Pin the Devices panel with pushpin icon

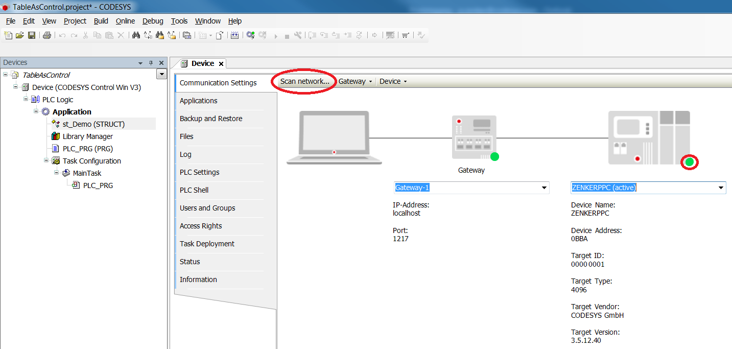[151, 63]
